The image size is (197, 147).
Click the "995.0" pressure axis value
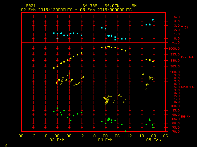point(175,55)
